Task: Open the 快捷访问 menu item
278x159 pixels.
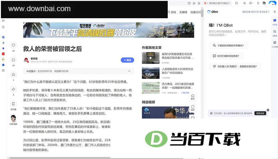Action: click(x=196, y=12)
